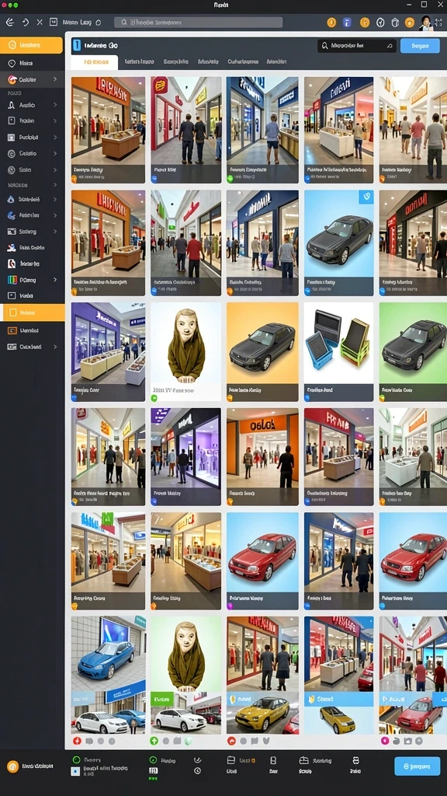Viewport: 447px width, 796px height.
Task: Click the fullscreen corners icon beside the avatar
Action: pos(439,23)
